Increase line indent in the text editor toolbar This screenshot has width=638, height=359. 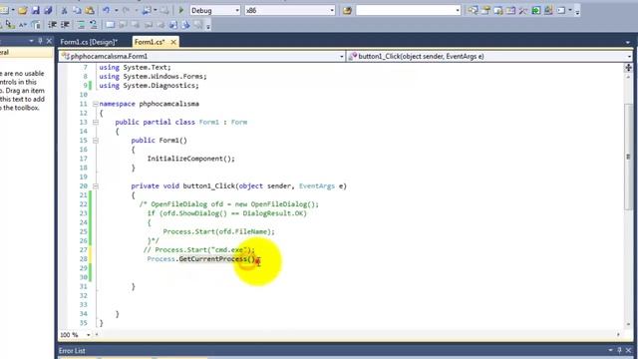point(65,25)
